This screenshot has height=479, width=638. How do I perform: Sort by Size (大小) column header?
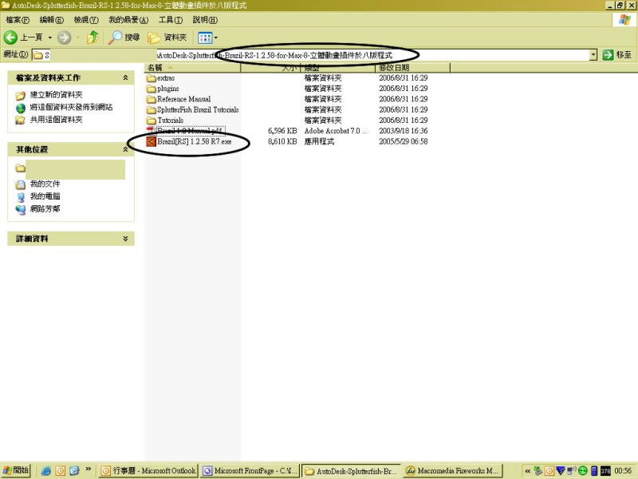point(270,68)
